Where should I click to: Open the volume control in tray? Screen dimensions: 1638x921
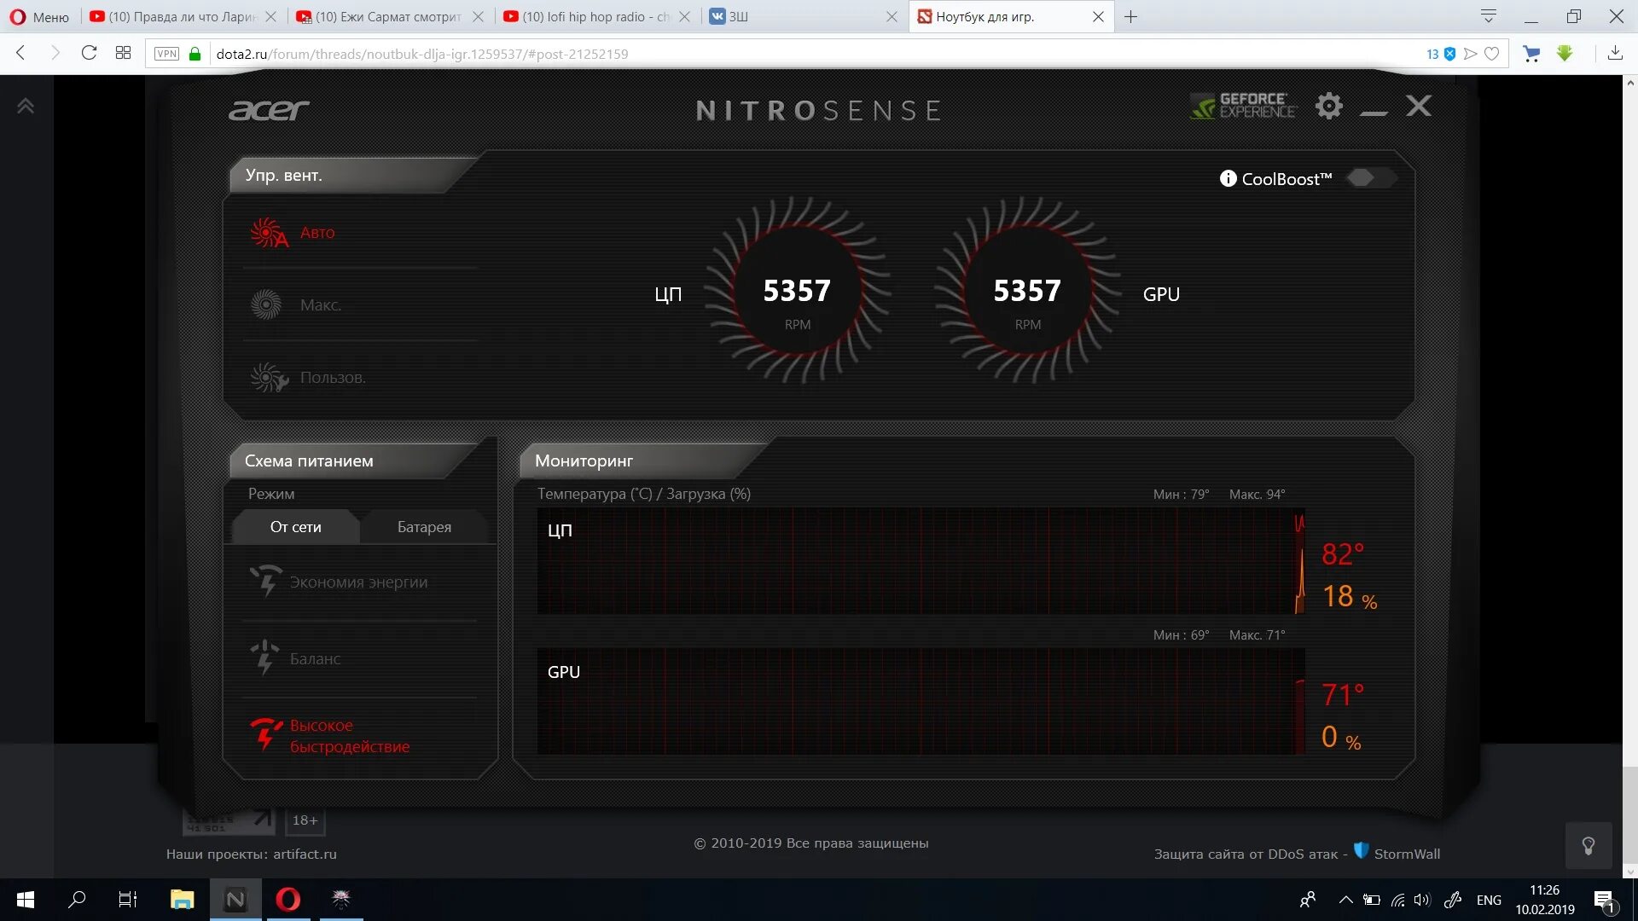[x=1421, y=900]
